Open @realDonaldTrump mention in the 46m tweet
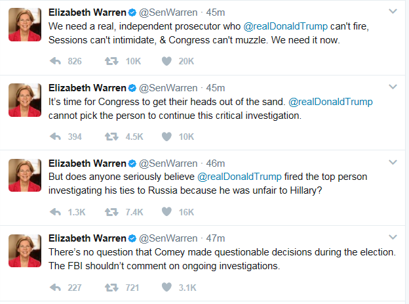 tap(239, 177)
